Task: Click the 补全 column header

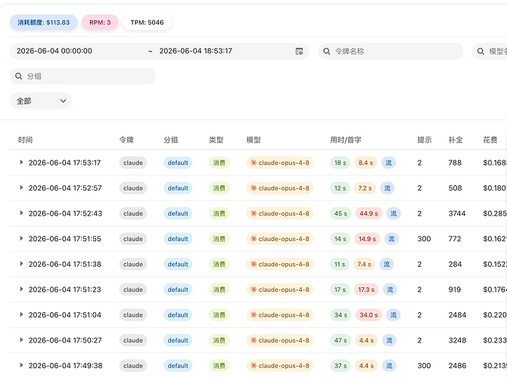Action: (456, 140)
